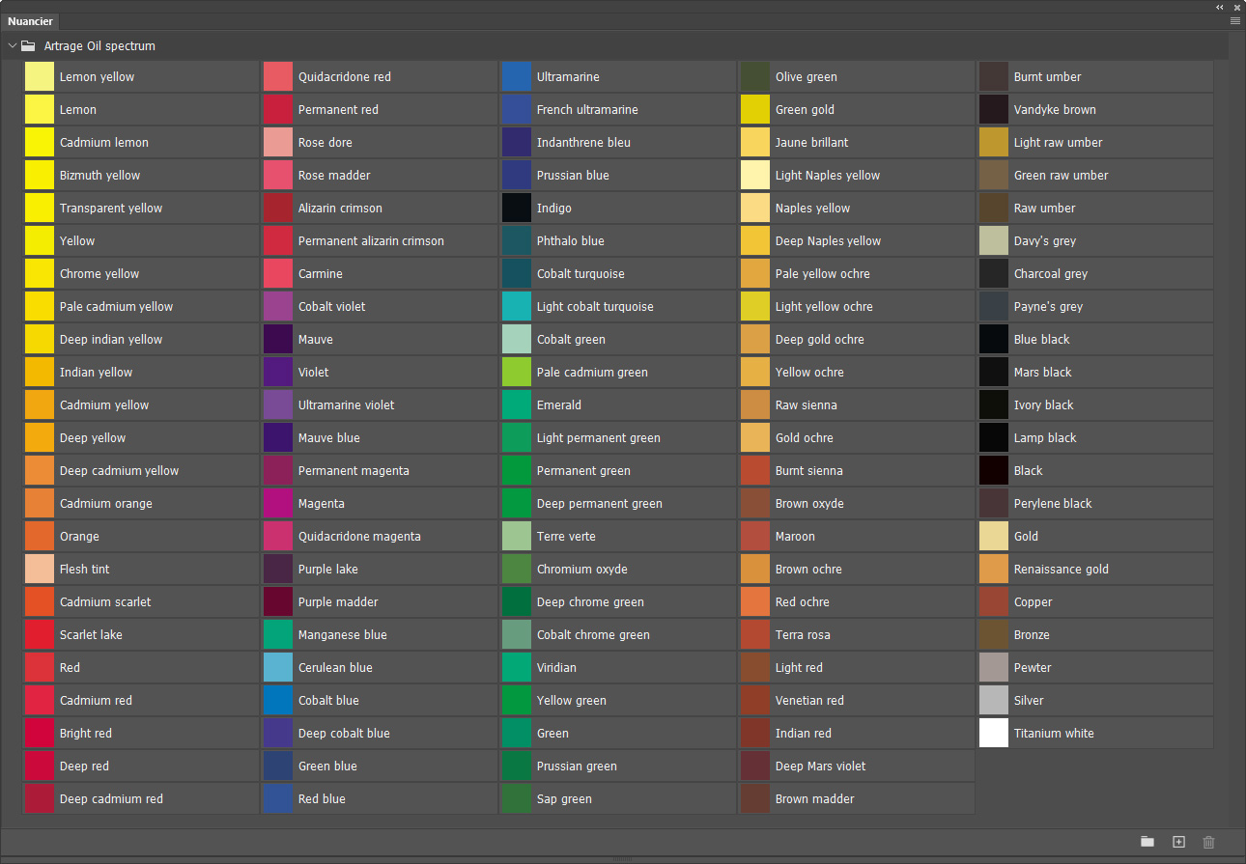Viewport: 1246px width, 864px height.
Task: Click the 'Indanthrene bleu' label
Action: tap(583, 143)
